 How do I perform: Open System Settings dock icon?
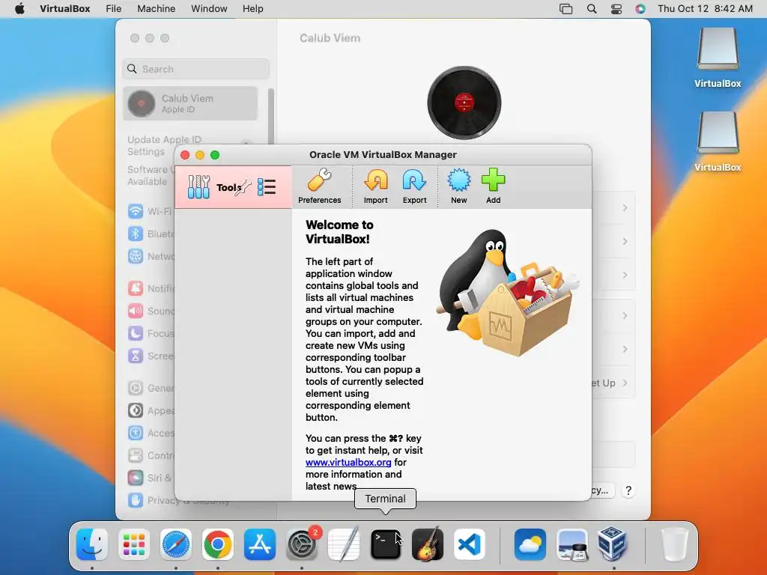pos(302,544)
